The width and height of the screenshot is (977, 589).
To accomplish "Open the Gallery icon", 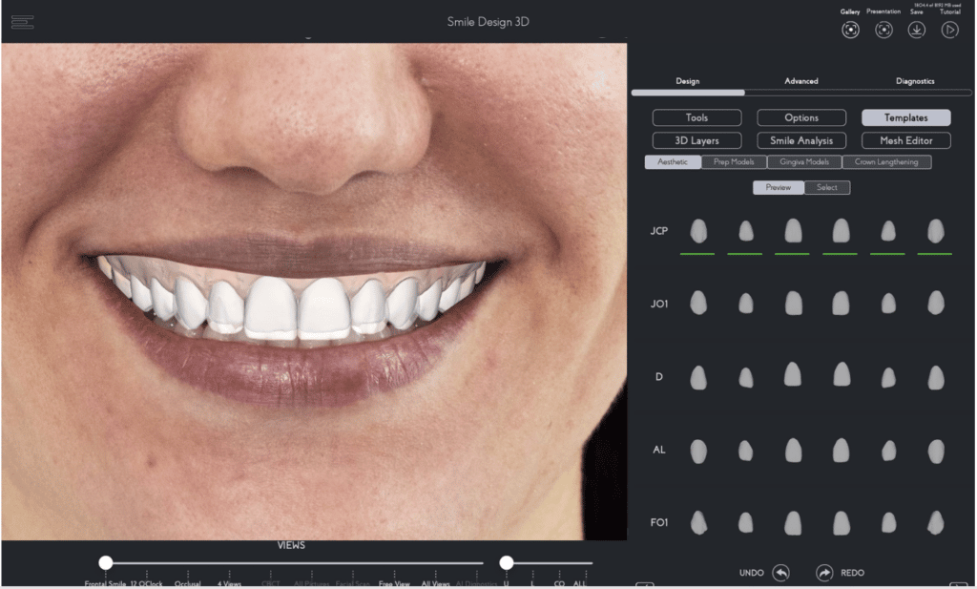I will [x=850, y=30].
